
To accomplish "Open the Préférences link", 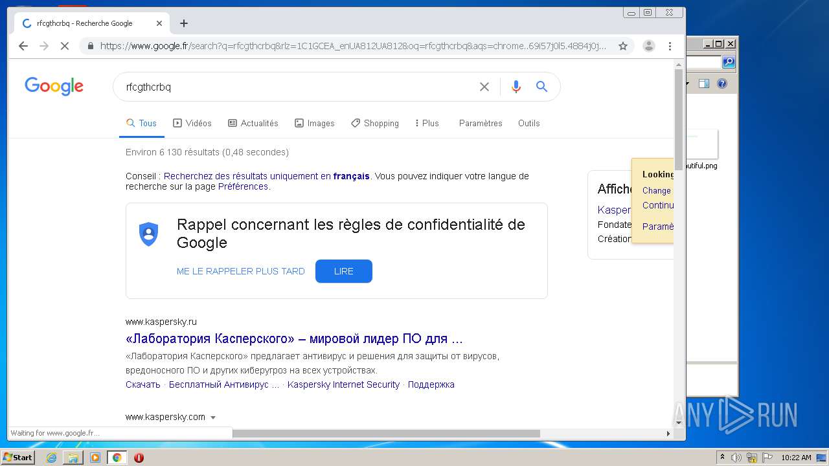I will 243,186.
